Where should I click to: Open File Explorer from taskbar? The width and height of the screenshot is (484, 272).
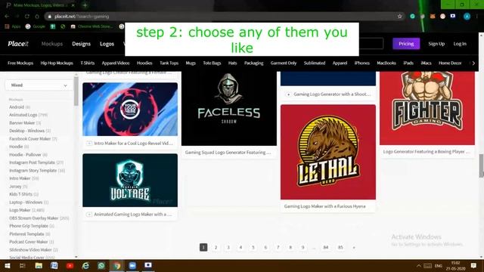pyautogui.click(x=39, y=265)
